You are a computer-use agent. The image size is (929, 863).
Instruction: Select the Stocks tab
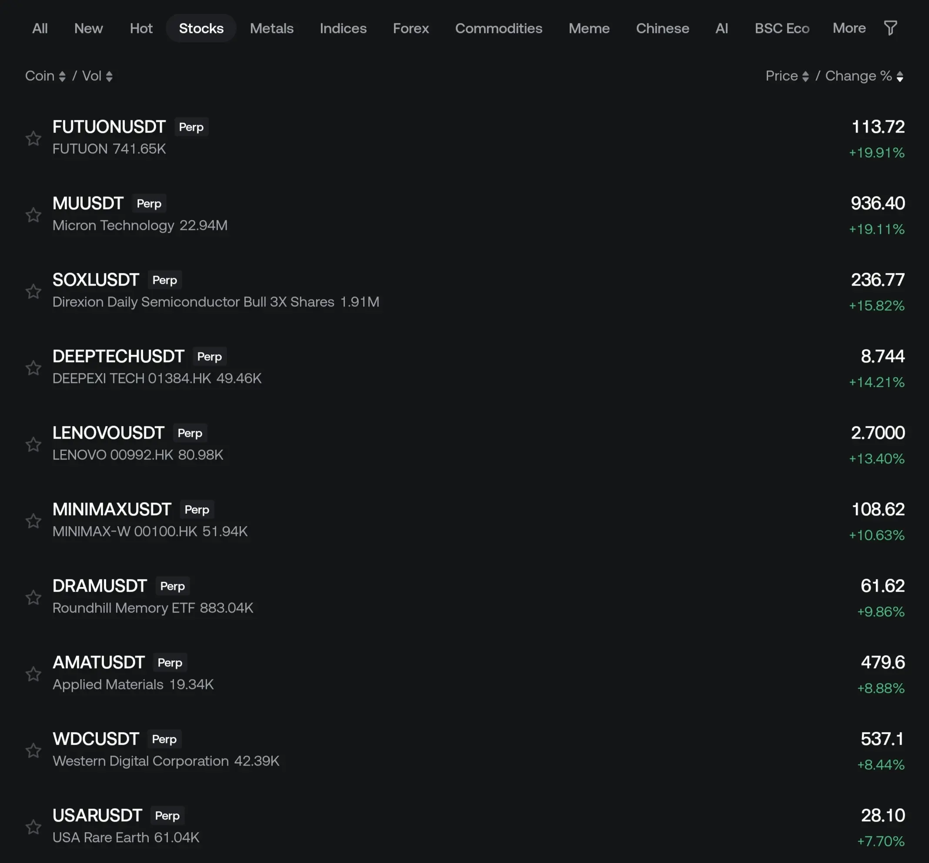click(201, 28)
